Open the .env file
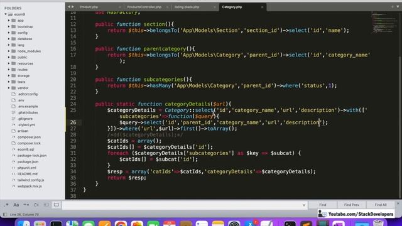Viewport: 402px width, 226px height. [21, 100]
